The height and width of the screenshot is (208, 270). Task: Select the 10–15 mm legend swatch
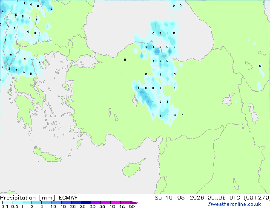(56, 202)
